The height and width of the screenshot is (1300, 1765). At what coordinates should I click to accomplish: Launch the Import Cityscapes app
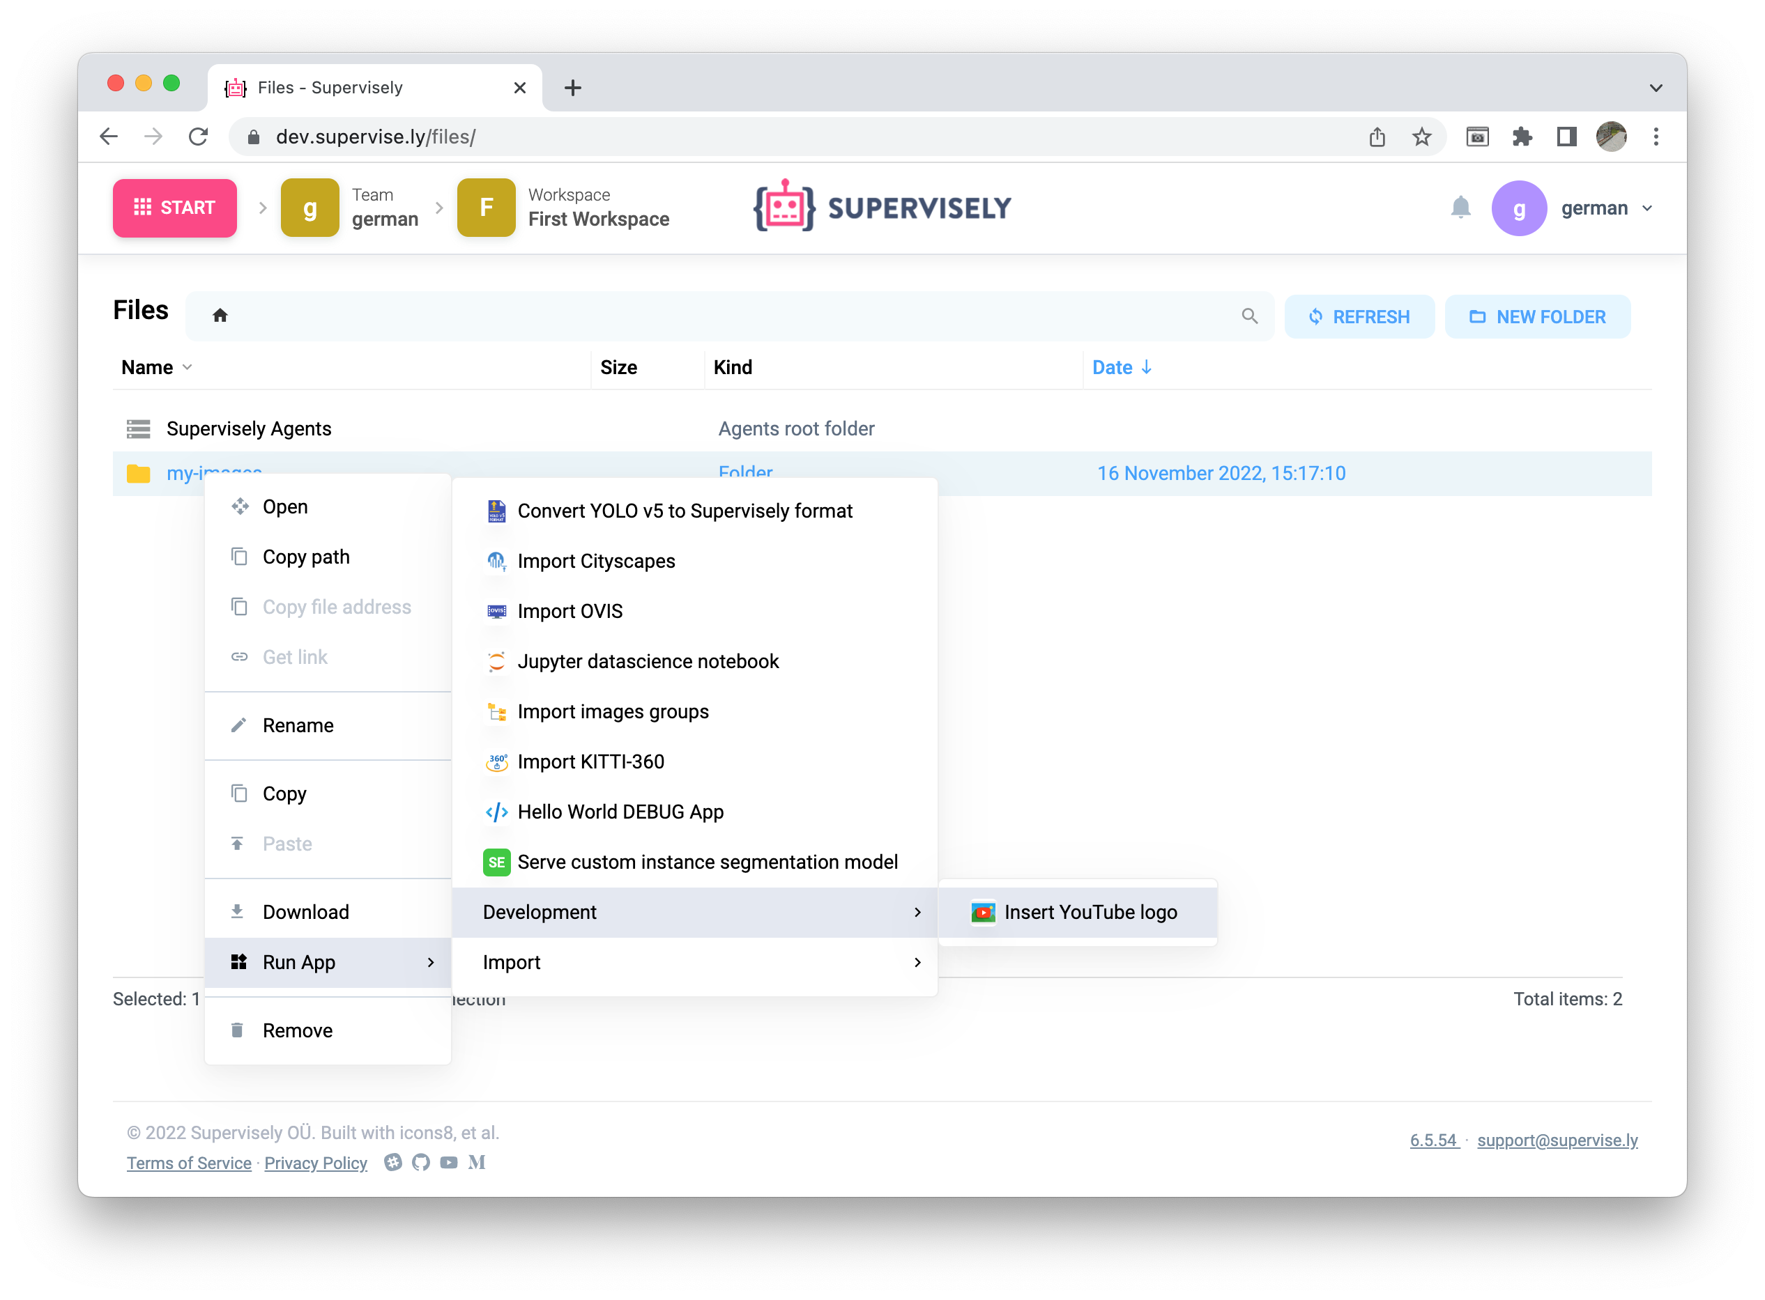pyautogui.click(x=596, y=560)
